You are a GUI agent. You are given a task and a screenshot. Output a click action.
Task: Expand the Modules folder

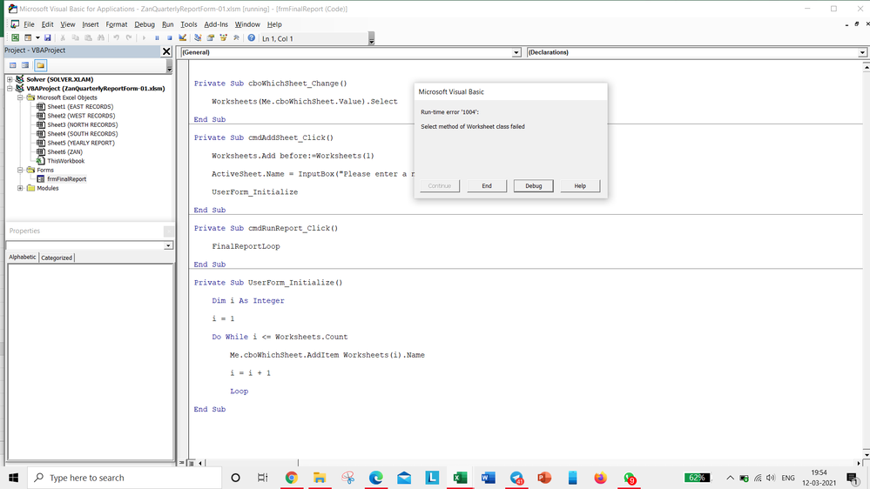(20, 188)
